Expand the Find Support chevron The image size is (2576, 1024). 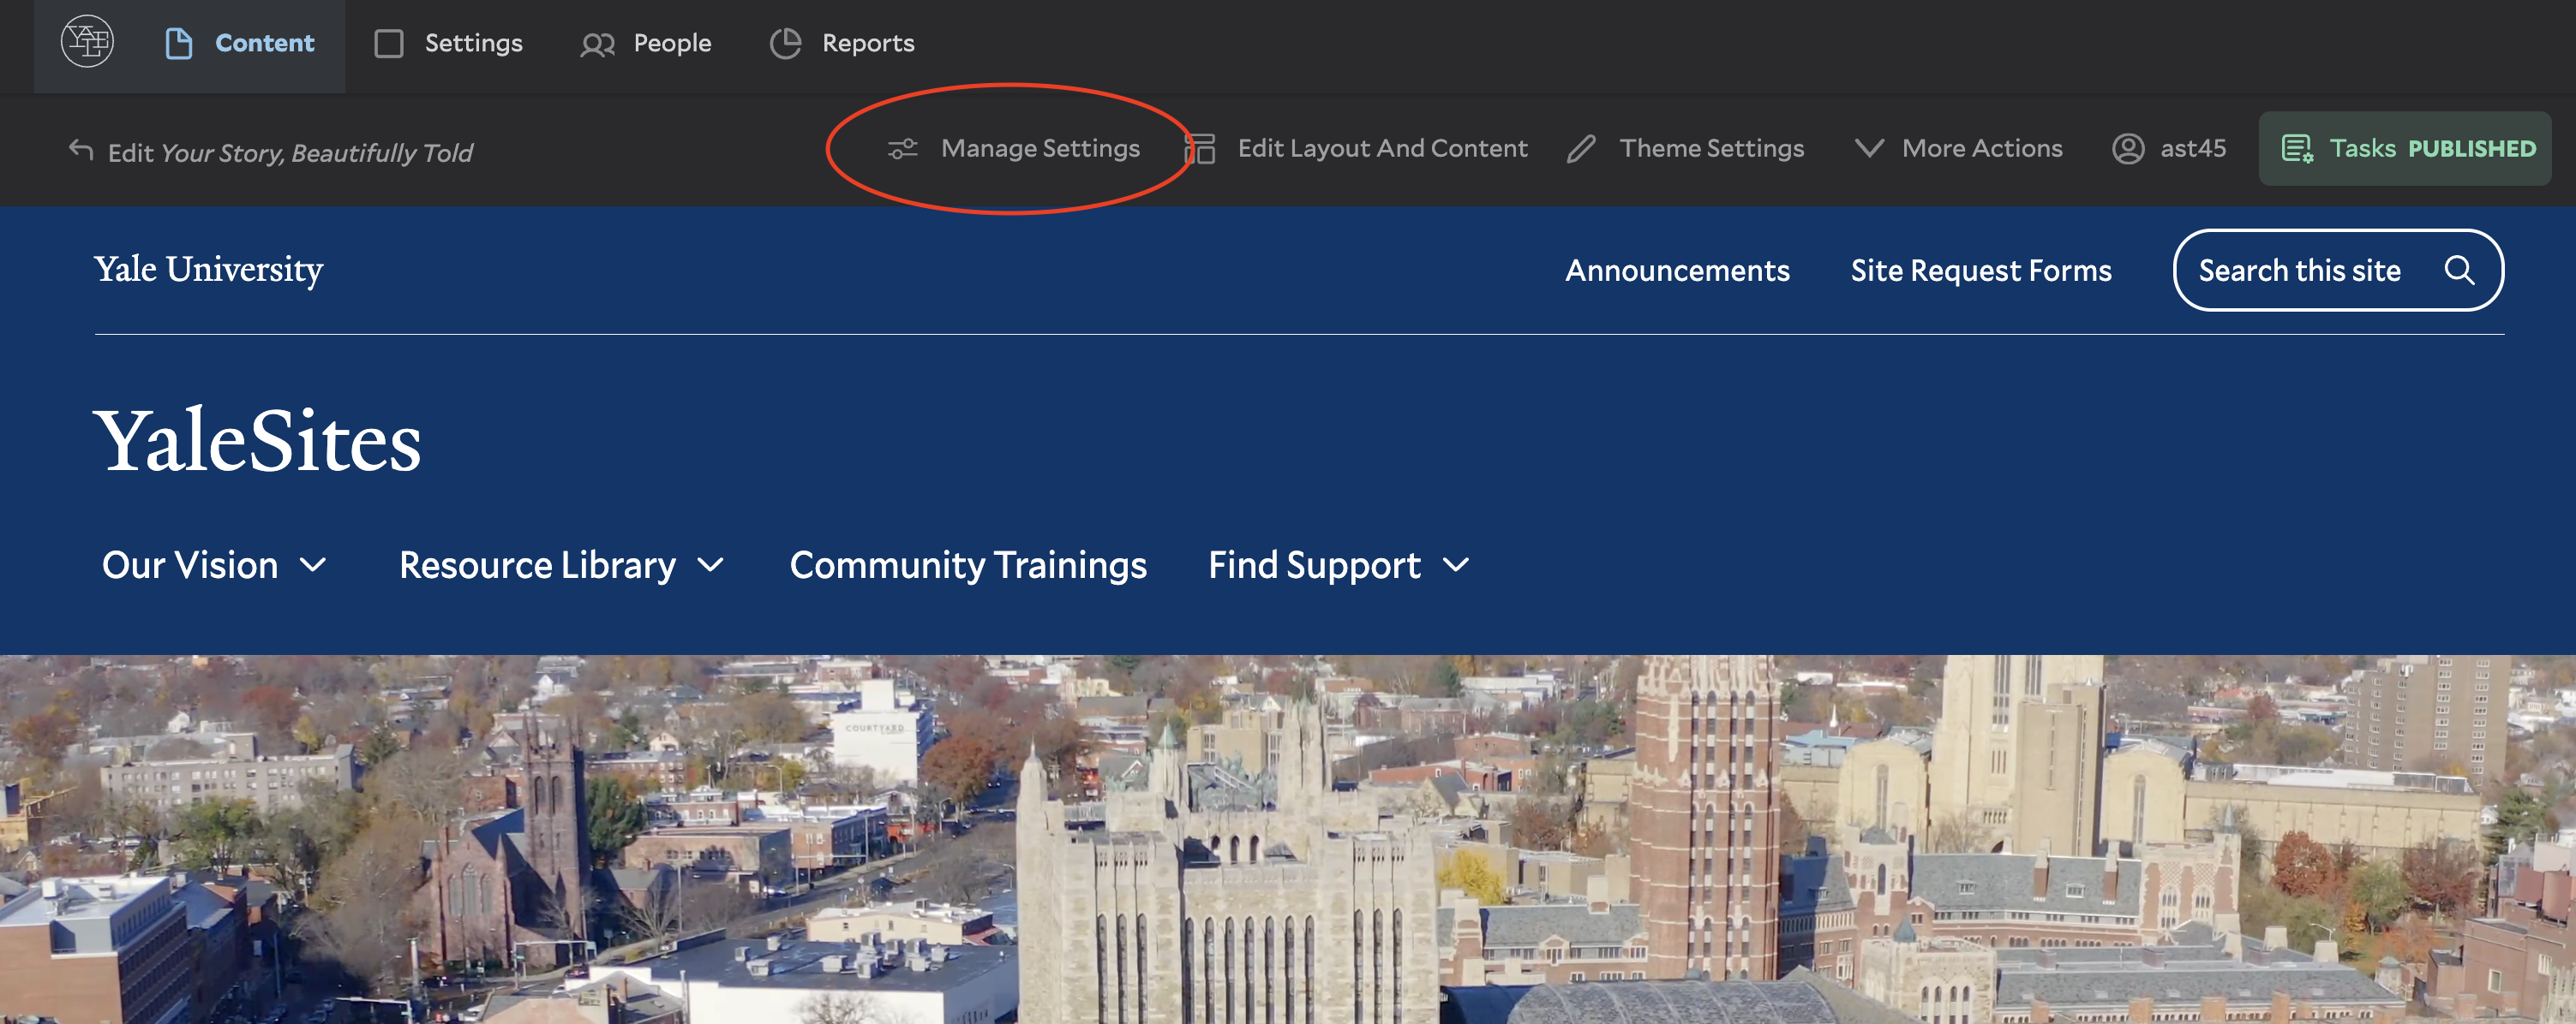tap(1457, 565)
